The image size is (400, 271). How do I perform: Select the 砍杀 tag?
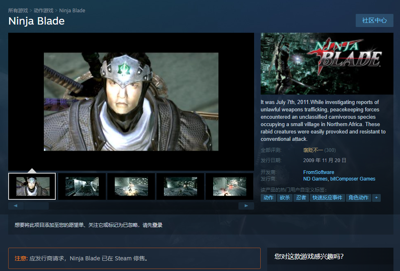tap(285, 197)
